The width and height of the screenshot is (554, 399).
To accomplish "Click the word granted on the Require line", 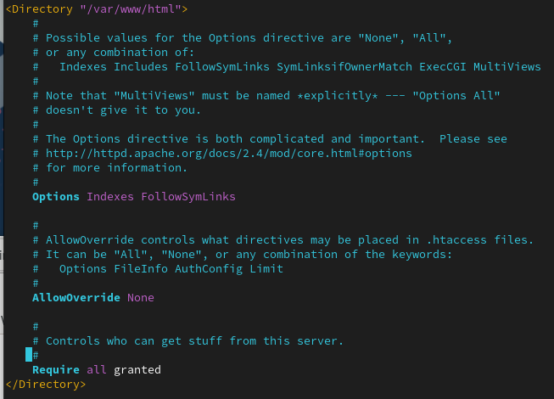I will (x=137, y=369).
